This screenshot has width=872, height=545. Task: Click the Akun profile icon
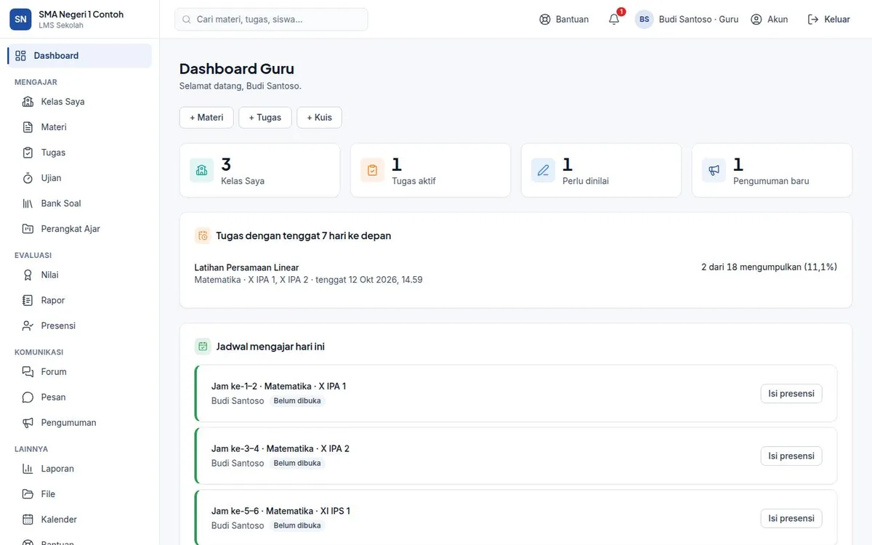point(756,20)
